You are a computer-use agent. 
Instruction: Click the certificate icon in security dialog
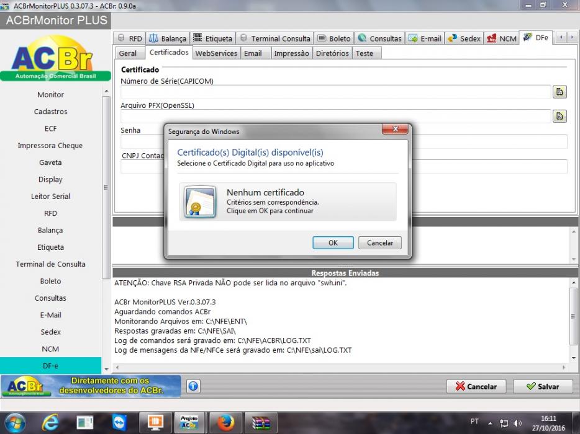(200, 201)
